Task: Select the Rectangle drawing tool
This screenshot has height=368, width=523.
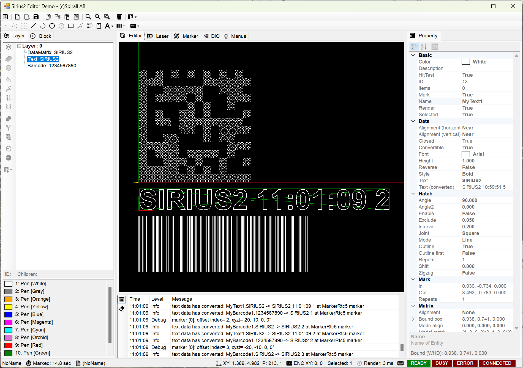Action: (71, 26)
